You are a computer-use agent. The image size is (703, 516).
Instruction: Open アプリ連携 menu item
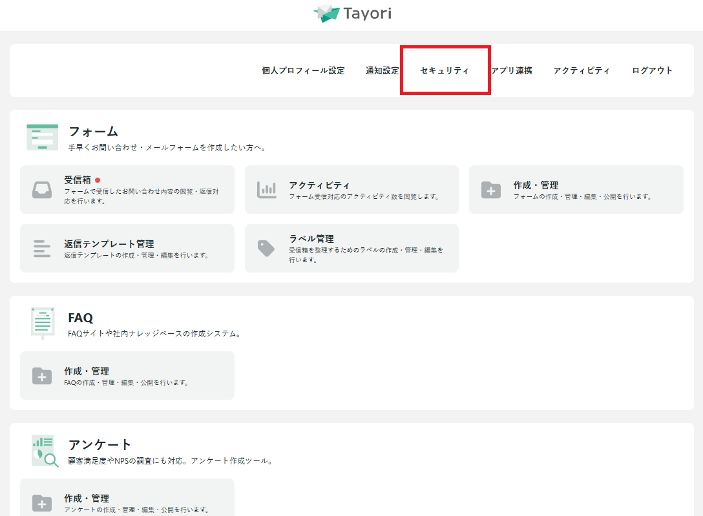coord(512,70)
